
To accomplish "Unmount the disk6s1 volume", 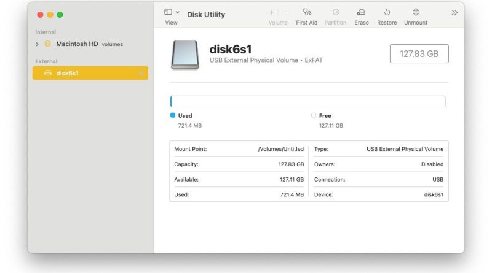I will pyautogui.click(x=416, y=17).
